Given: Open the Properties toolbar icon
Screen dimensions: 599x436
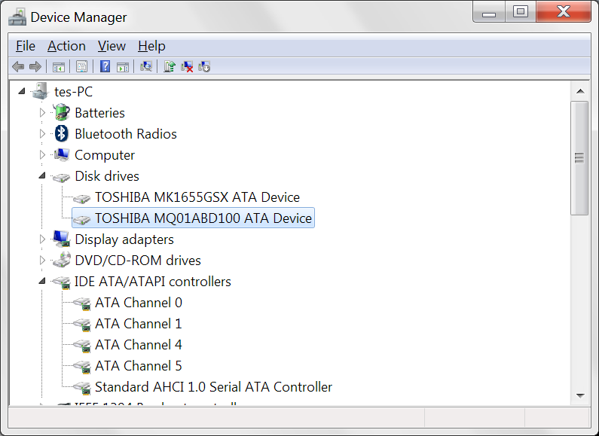Looking at the screenshot, I should click(x=81, y=67).
